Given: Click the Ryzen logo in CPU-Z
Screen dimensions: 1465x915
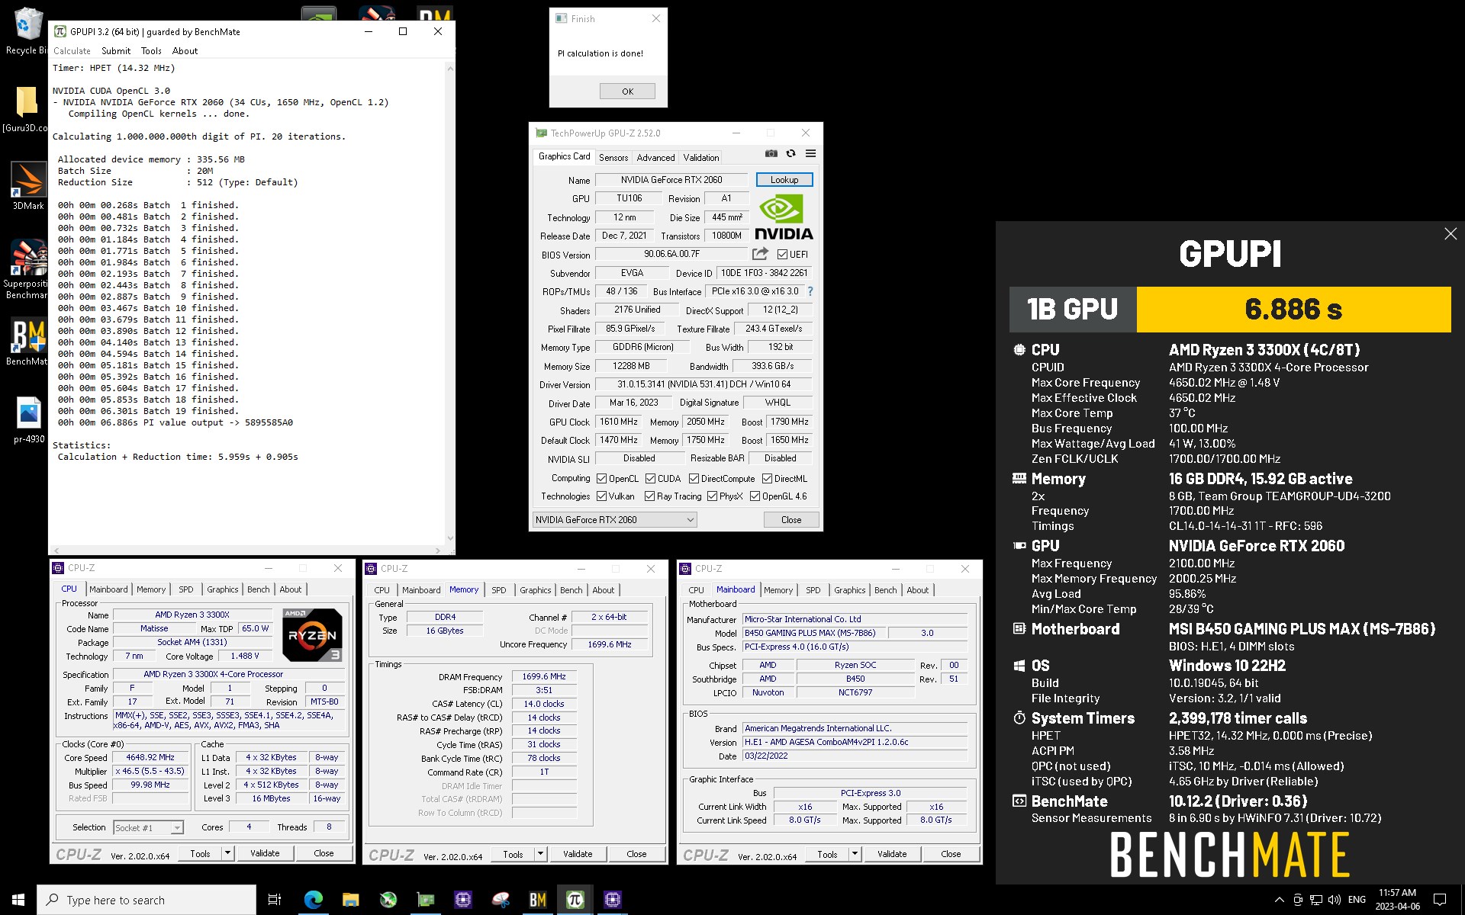Looking at the screenshot, I should coord(312,634).
